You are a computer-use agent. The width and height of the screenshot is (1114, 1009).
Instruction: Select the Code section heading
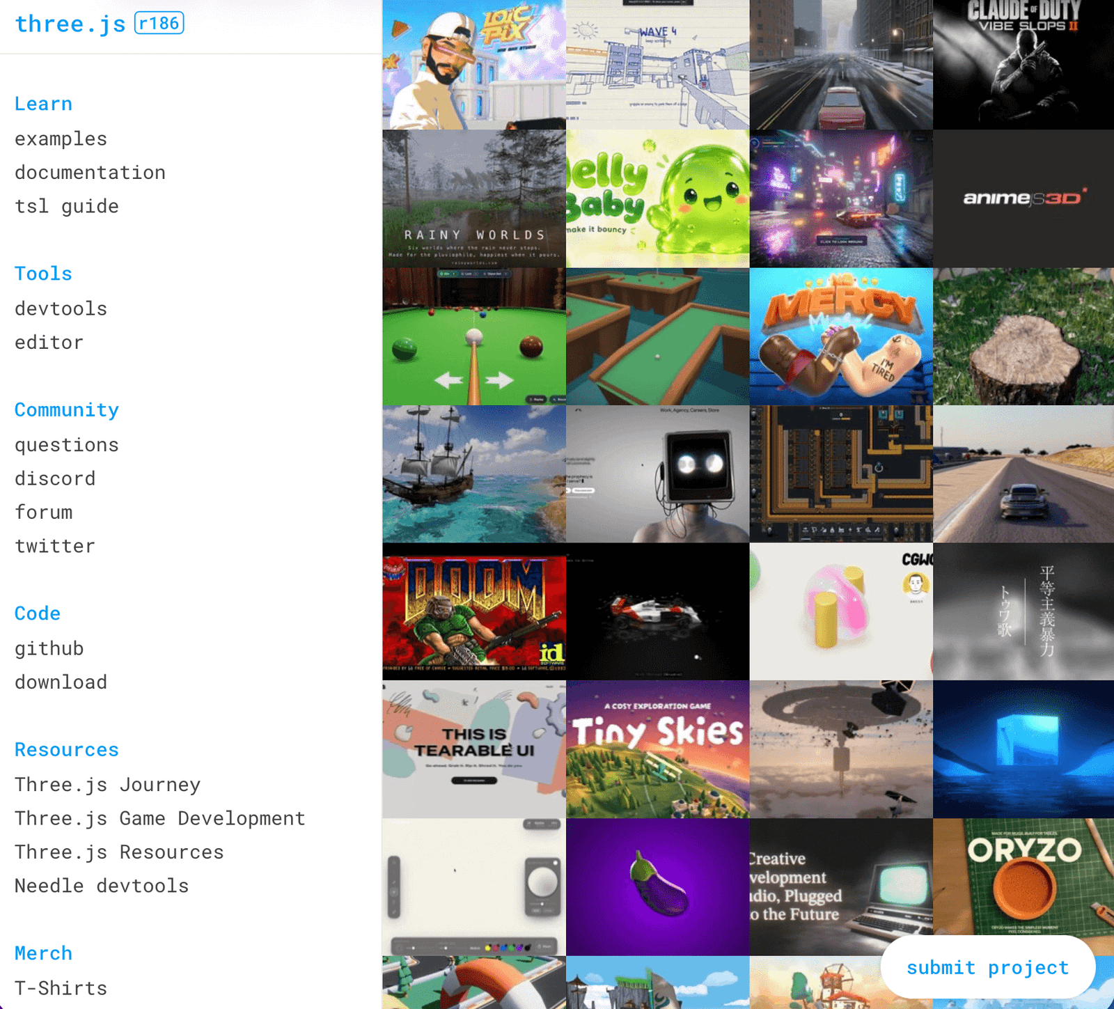38,613
